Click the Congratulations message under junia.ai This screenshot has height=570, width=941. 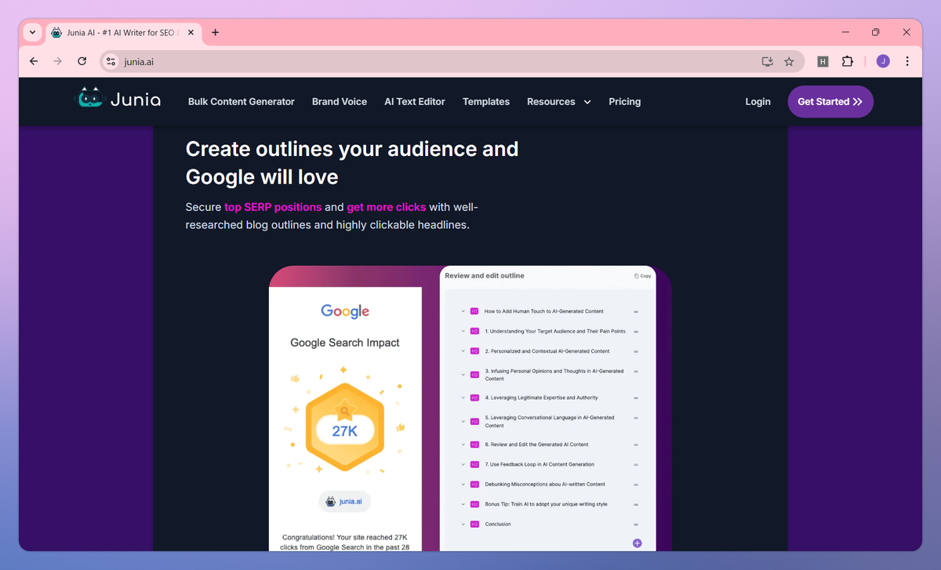coord(345,542)
